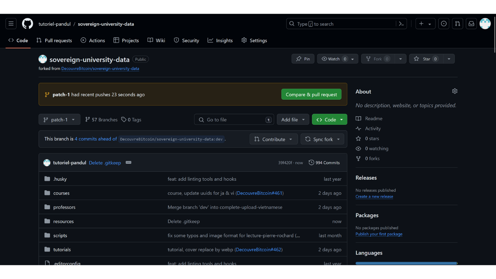Open the notifications inbox icon

[471, 24]
